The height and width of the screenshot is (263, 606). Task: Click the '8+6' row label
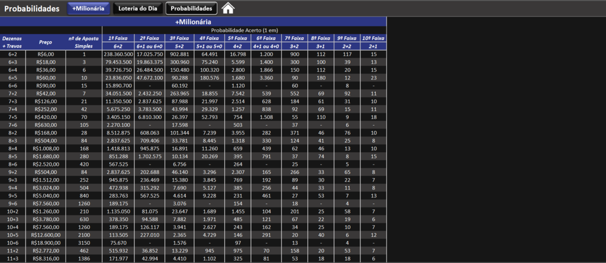(x=13, y=164)
